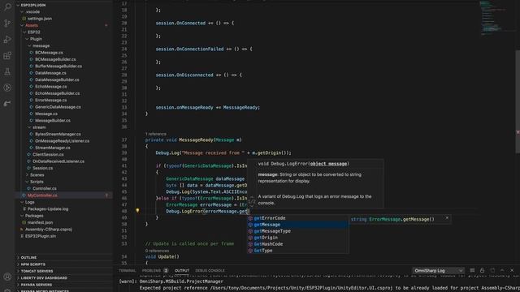Select getMessageType suggestion
Screen dimensions: 520x292
298,231
